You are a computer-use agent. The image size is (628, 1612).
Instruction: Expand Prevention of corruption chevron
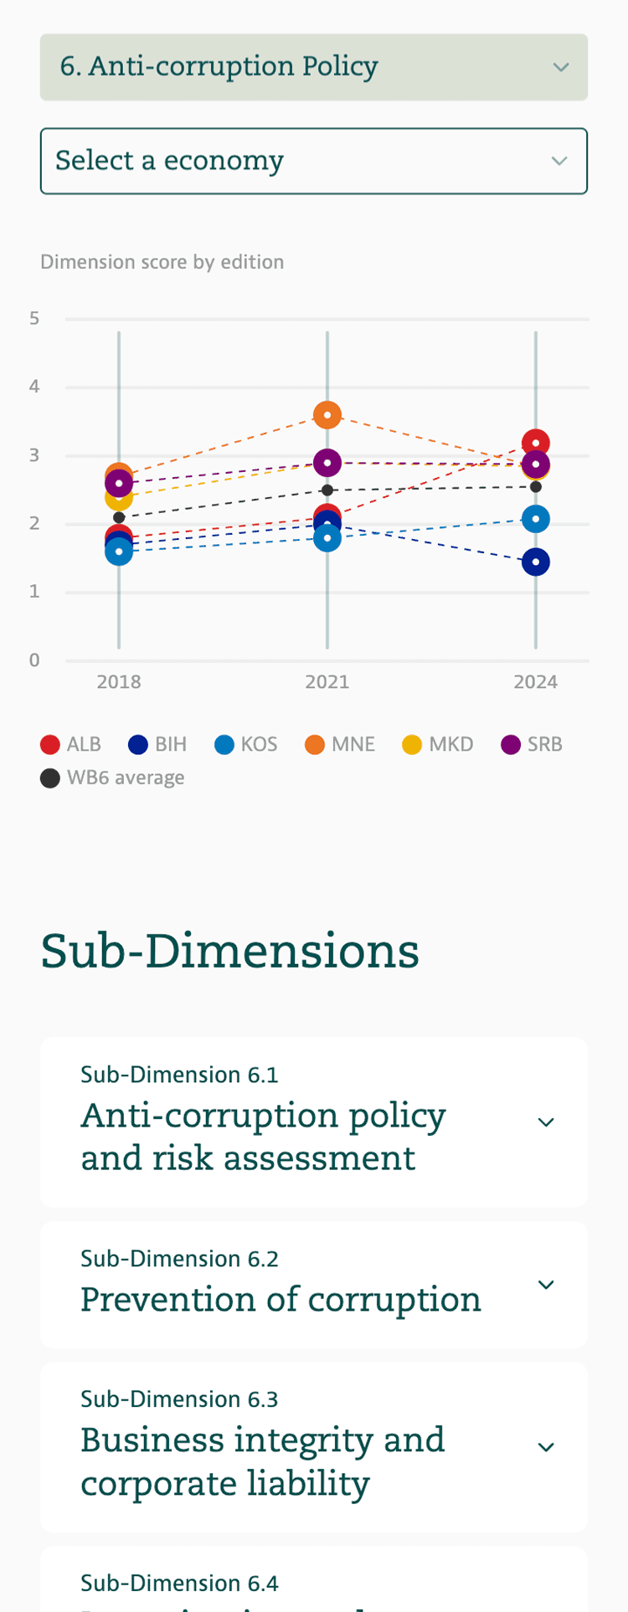coord(546,1285)
